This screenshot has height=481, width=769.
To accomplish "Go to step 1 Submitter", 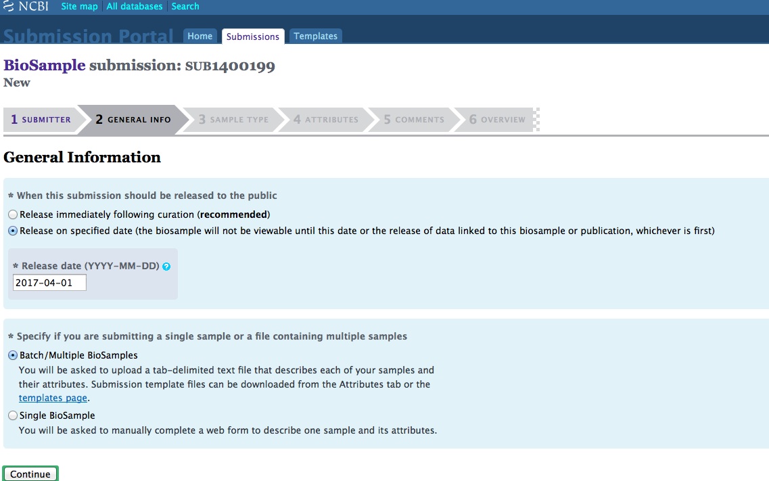I will coord(41,120).
